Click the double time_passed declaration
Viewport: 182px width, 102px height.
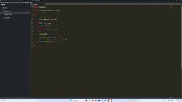coord(45,24)
